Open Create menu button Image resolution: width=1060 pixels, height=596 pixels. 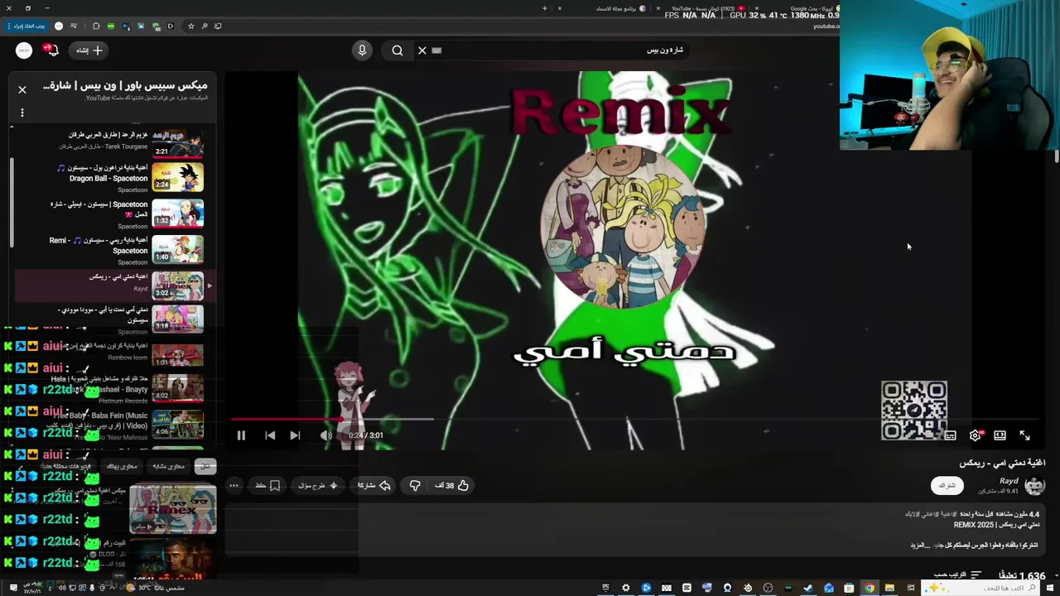[x=89, y=50]
